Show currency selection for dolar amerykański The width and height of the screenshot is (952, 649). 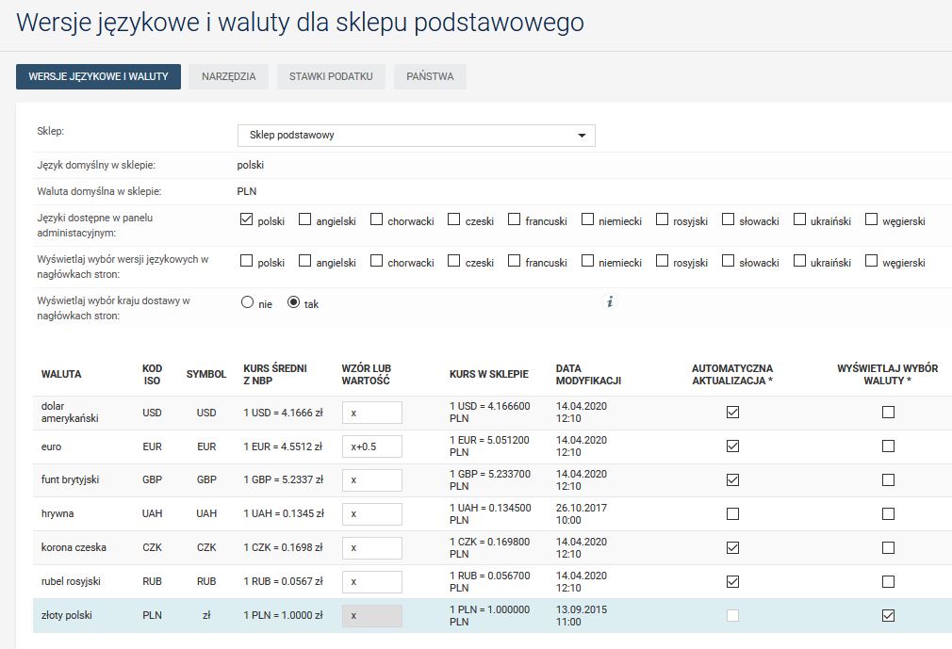point(887,413)
